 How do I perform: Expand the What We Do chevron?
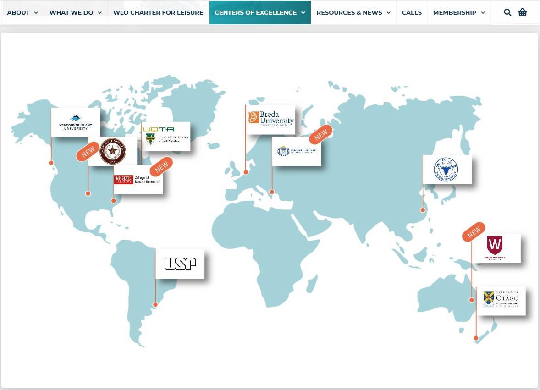100,13
